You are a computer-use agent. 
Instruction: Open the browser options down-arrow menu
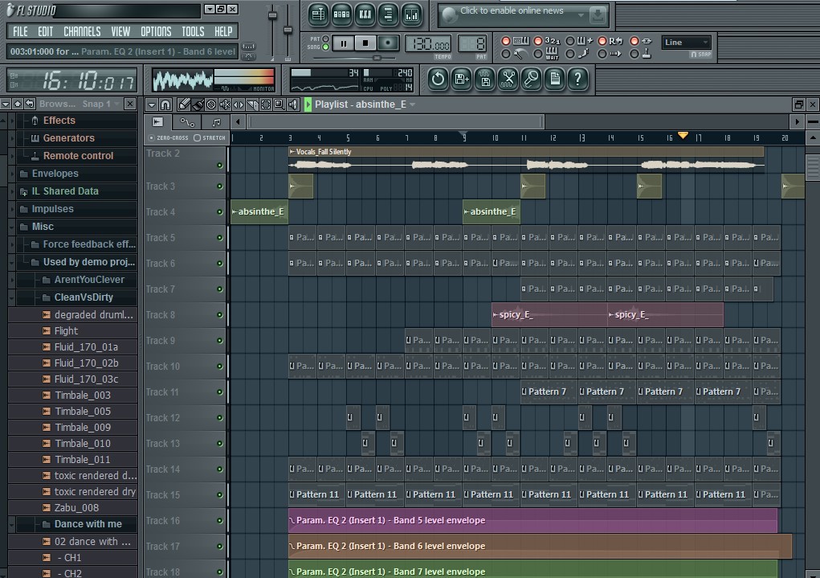tap(6, 104)
